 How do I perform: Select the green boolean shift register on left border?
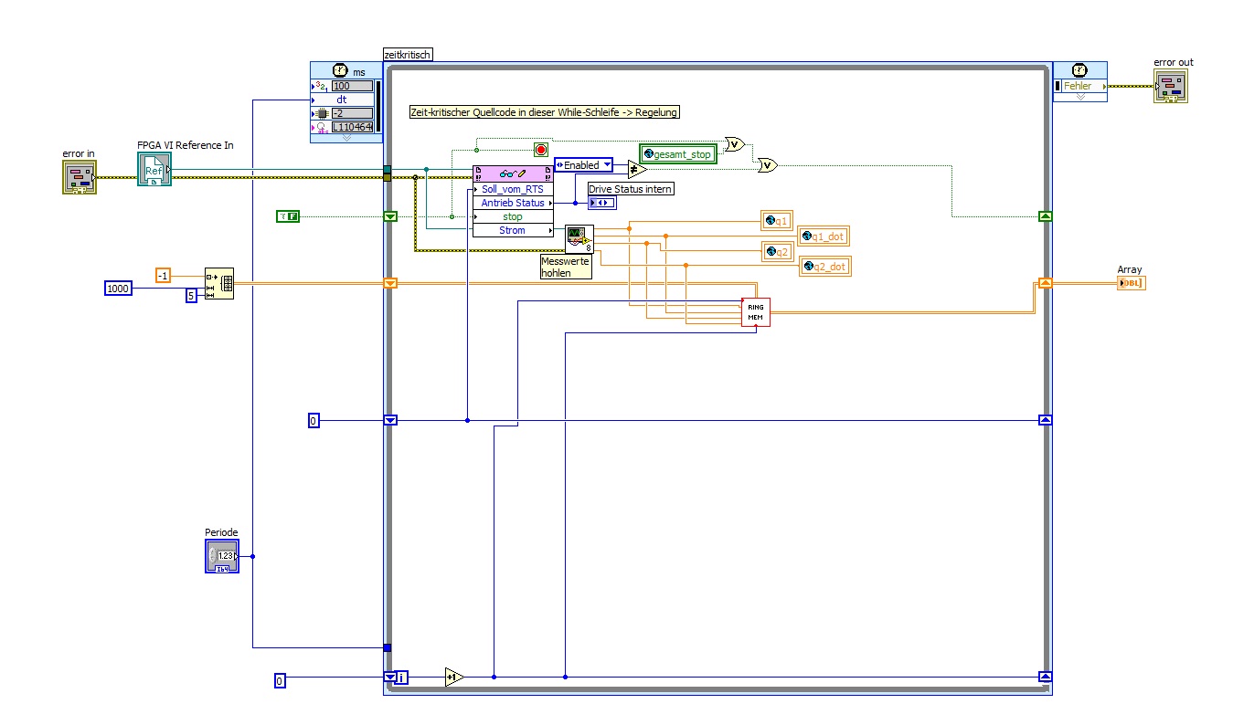click(x=390, y=216)
